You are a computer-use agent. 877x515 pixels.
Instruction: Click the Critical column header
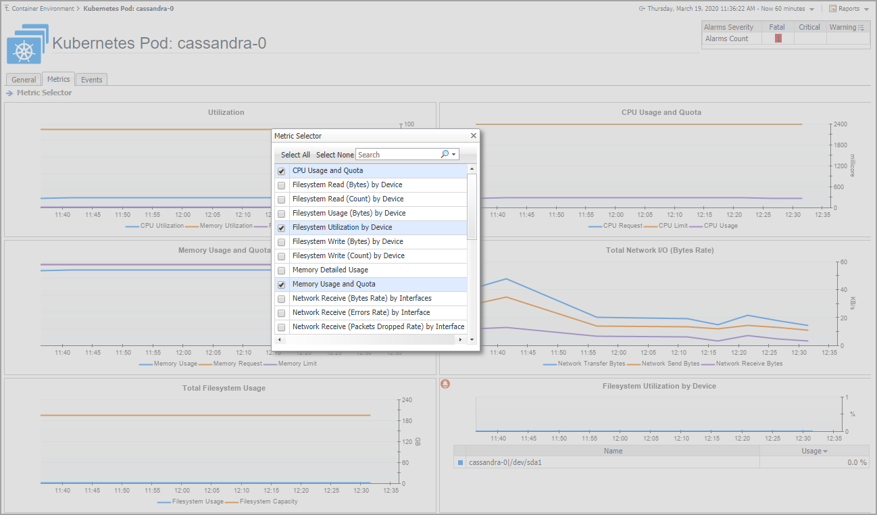(x=809, y=27)
